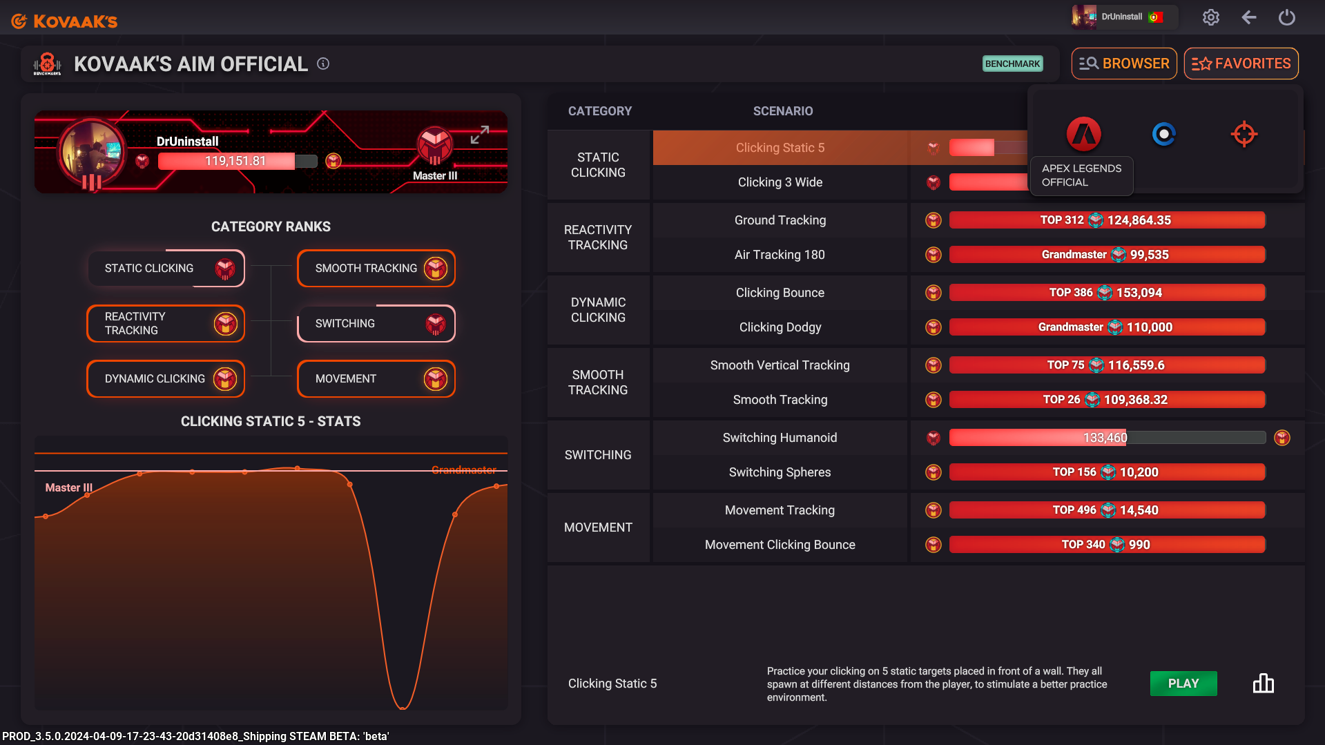Screen dimensions: 1325x745
Task: Click current rank icon in Switching Humanoid row
Action: point(934,438)
